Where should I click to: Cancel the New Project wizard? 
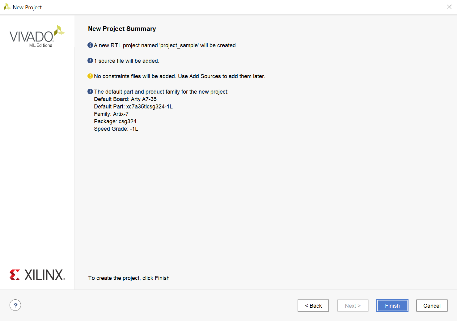[432, 306]
